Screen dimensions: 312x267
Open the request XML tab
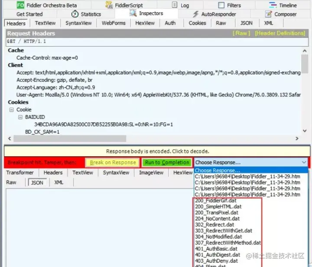[268, 23]
